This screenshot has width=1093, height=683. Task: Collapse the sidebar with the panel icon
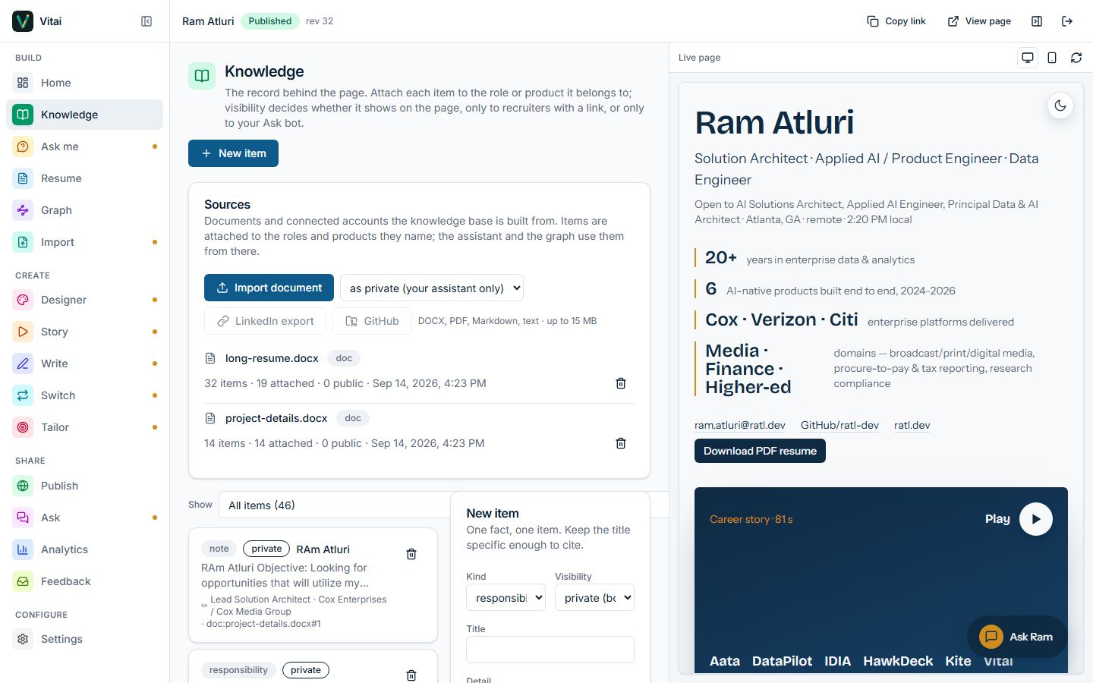(146, 21)
